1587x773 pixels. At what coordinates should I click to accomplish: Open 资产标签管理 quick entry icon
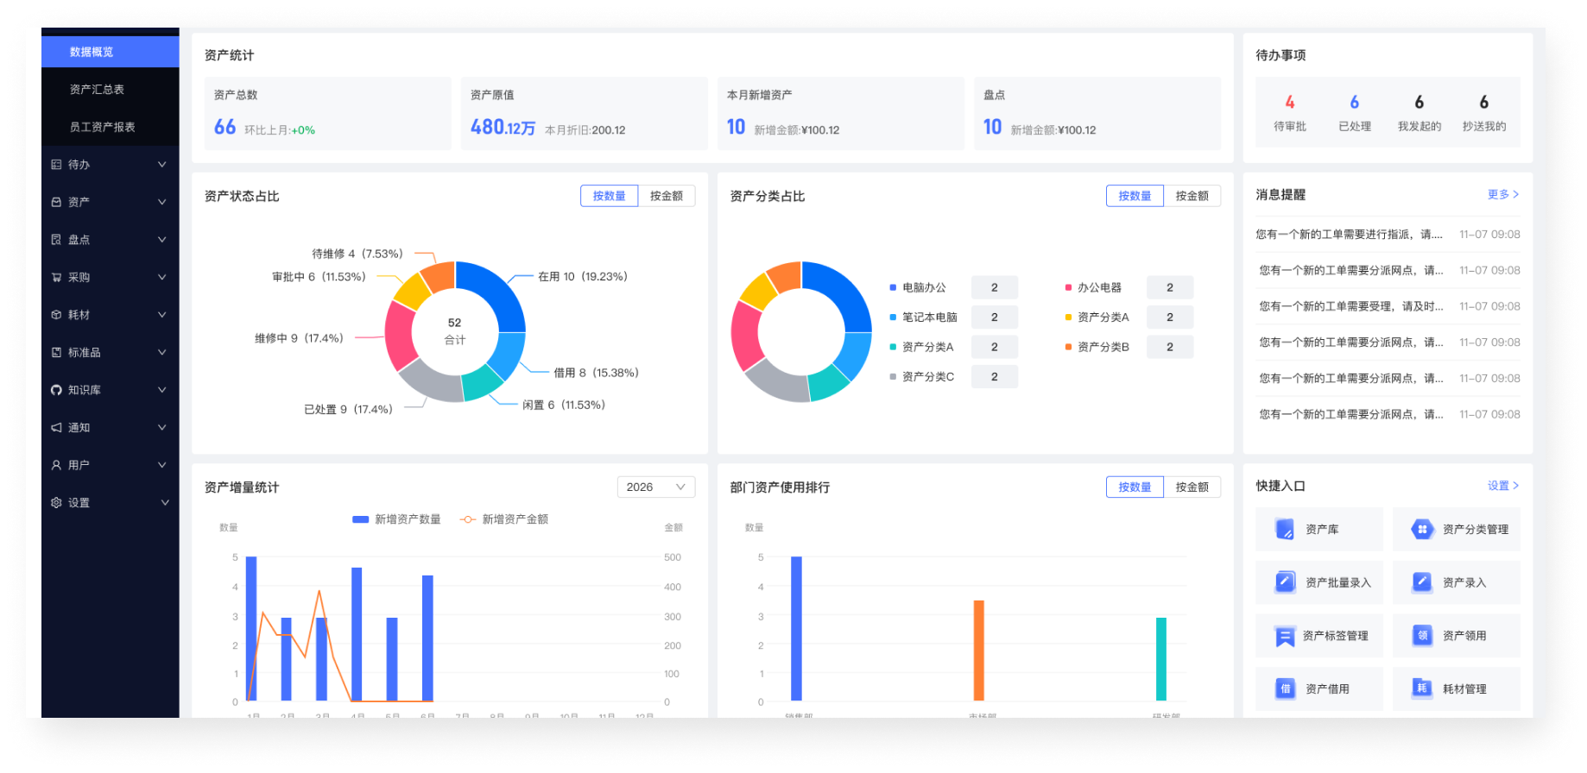tap(1285, 636)
